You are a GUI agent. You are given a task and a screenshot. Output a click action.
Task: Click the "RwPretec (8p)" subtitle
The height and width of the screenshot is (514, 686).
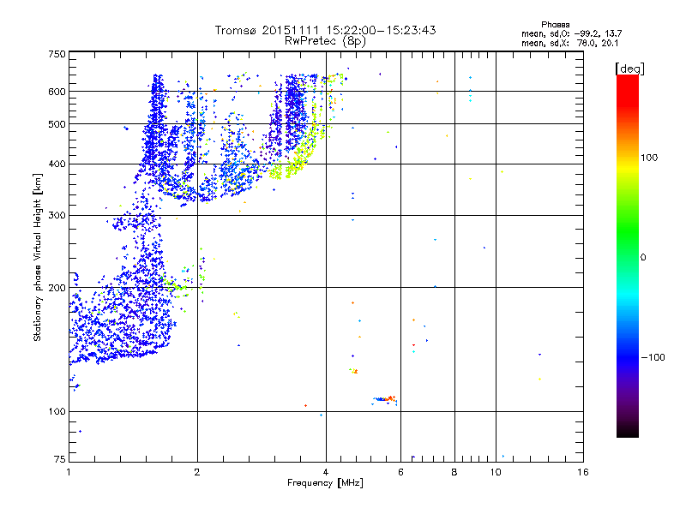pyautogui.click(x=325, y=41)
